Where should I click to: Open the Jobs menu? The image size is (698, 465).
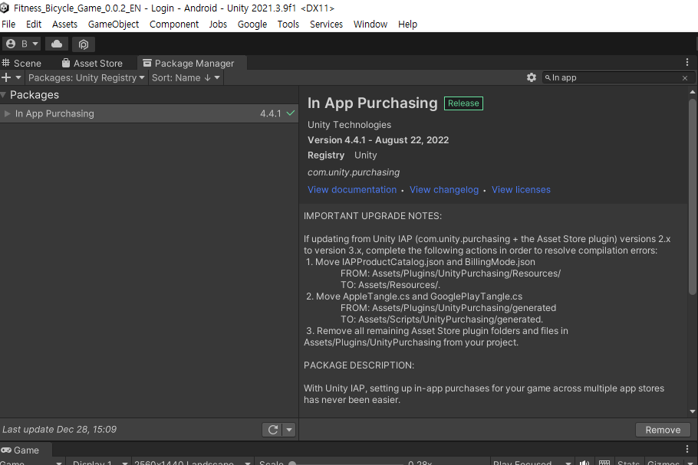coord(218,25)
